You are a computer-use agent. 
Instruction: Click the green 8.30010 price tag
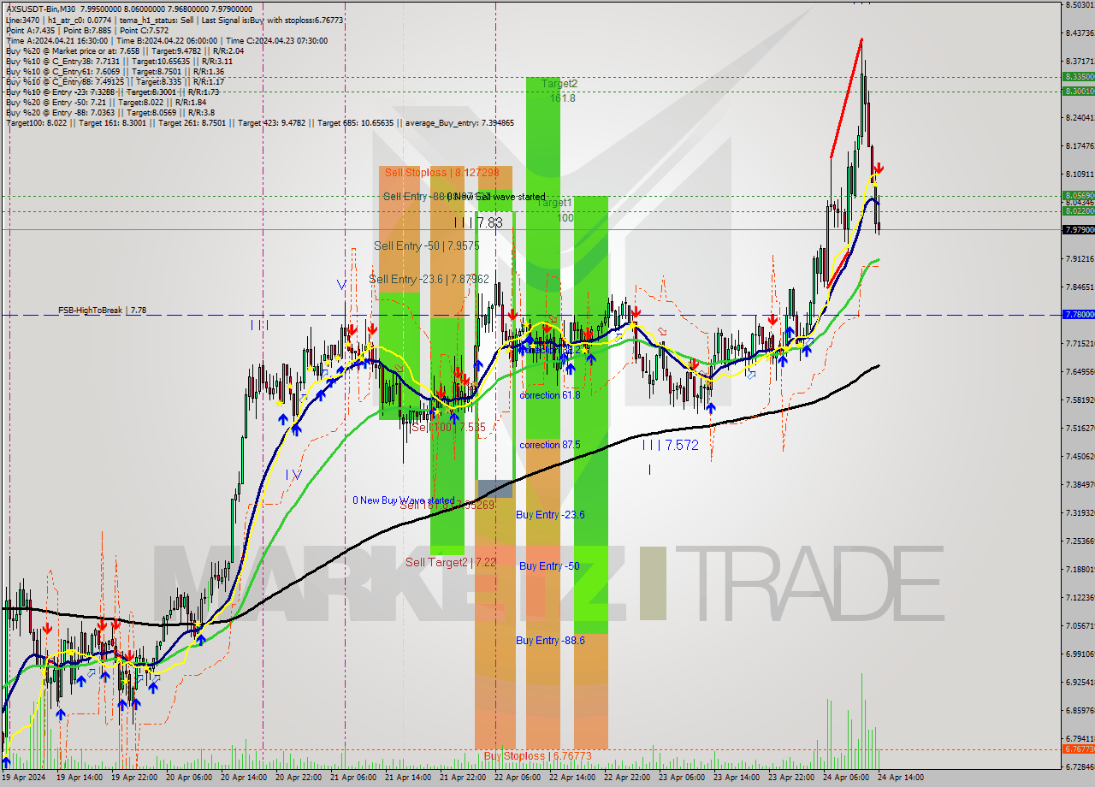pyautogui.click(x=1078, y=91)
